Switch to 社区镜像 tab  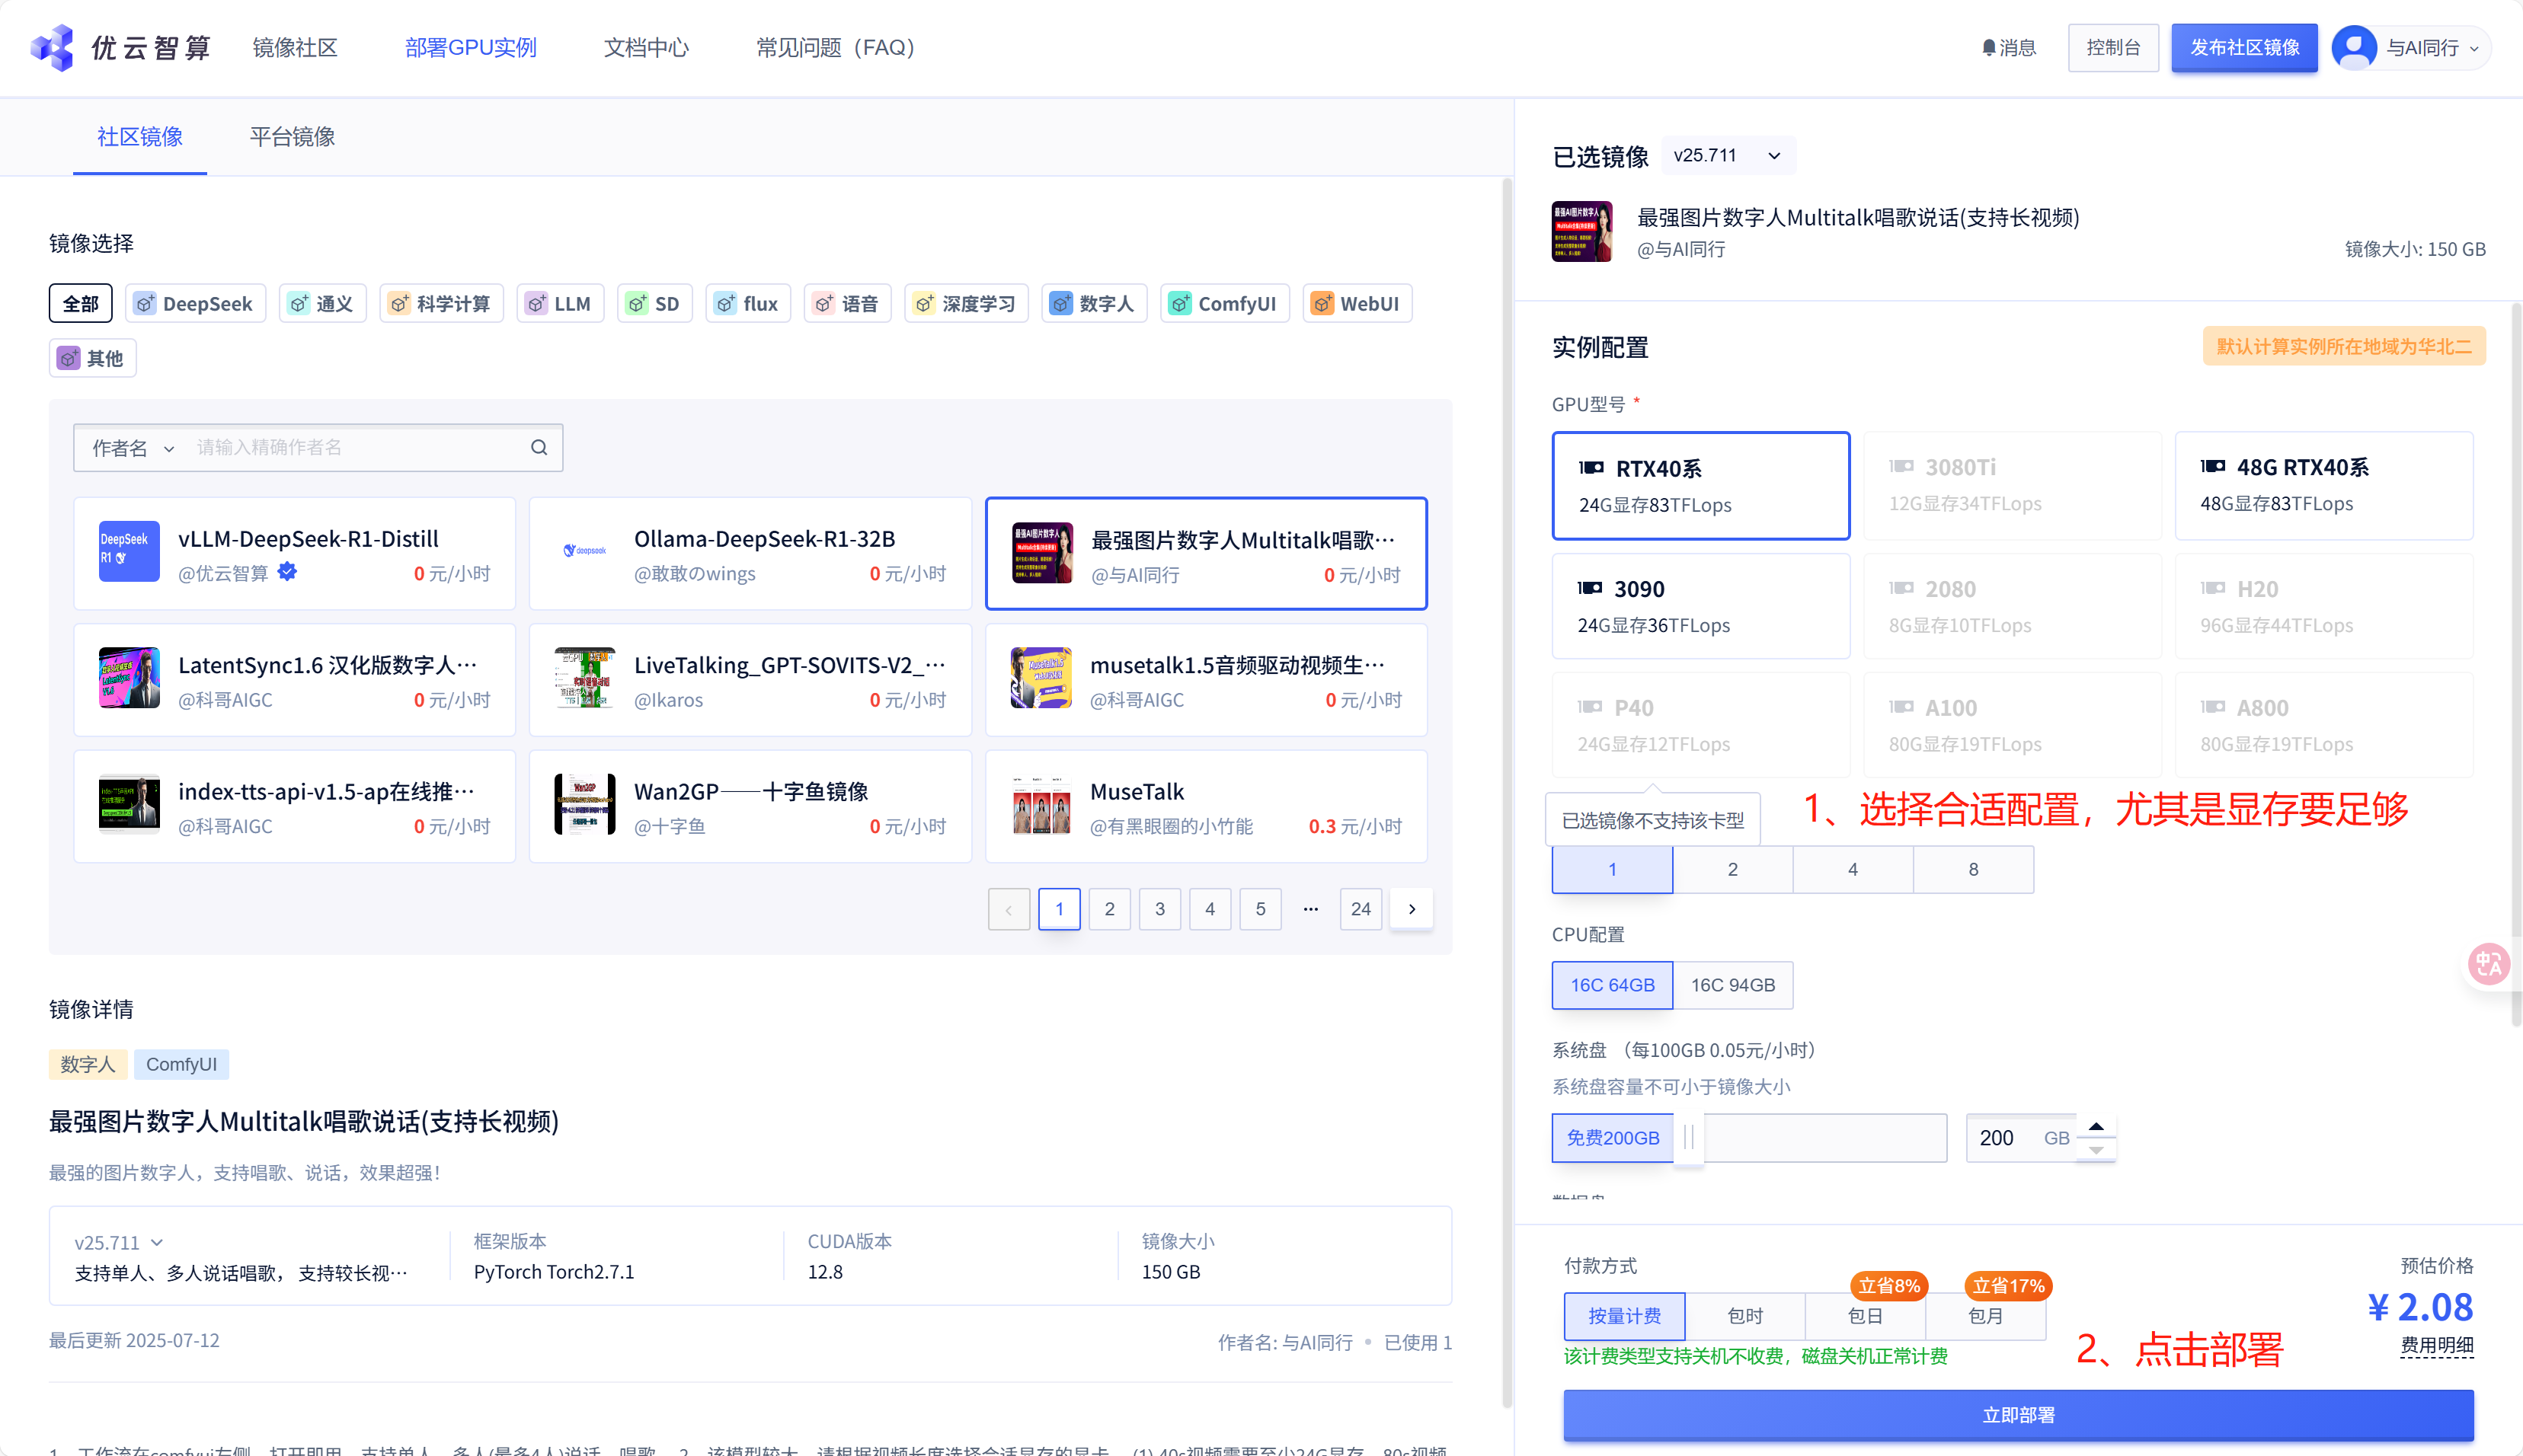pyautogui.click(x=140, y=136)
